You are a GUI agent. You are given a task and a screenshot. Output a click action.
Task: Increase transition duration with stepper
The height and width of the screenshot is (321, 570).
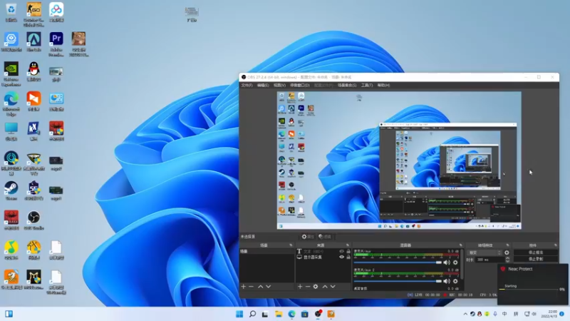pyautogui.click(x=507, y=258)
